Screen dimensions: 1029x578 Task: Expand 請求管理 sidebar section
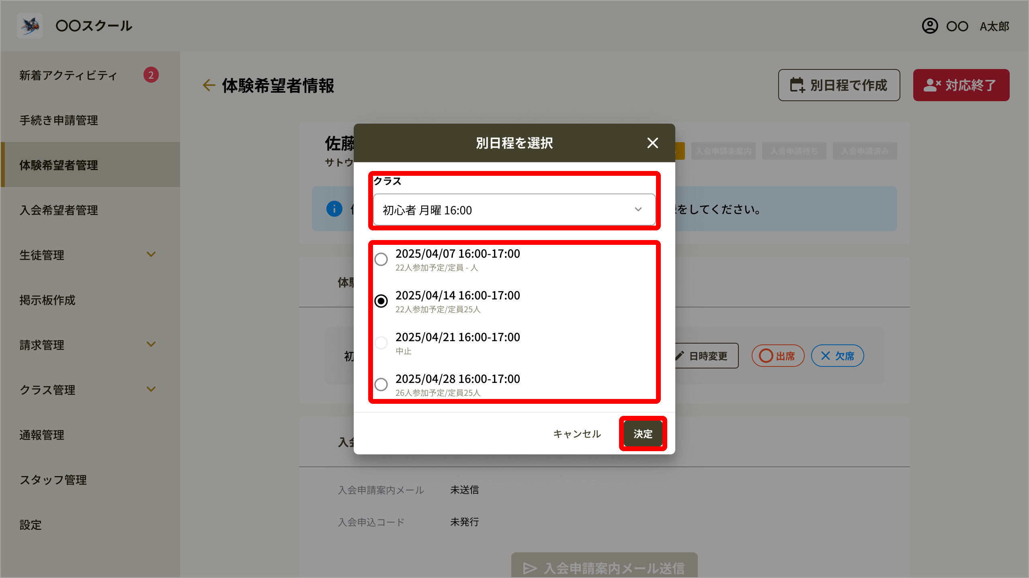click(151, 344)
